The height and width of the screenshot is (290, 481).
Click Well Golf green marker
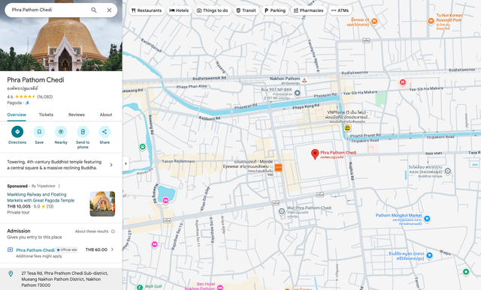tap(140, 287)
